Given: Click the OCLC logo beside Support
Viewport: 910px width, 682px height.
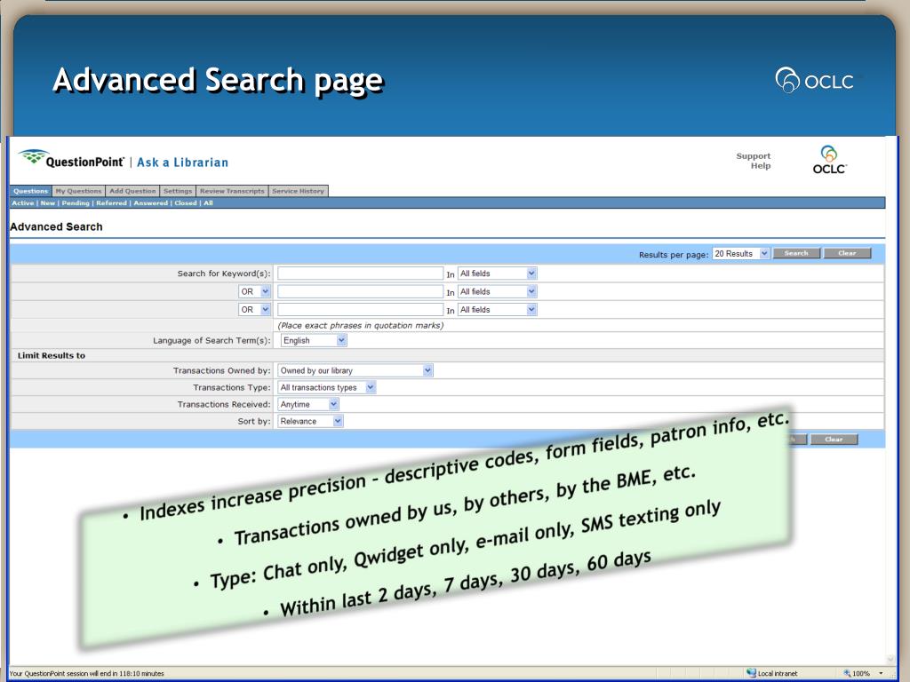Looking at the screenshot, I should tap(829, 160).
